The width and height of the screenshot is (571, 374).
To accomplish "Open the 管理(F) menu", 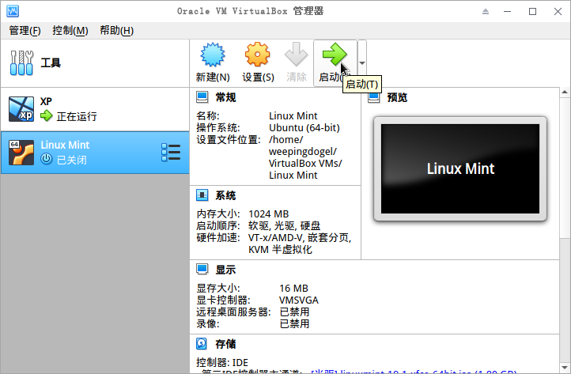I will (x=25, y=31).
